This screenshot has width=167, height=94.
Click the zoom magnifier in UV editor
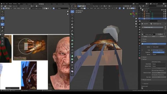click(x=68, y=11)
